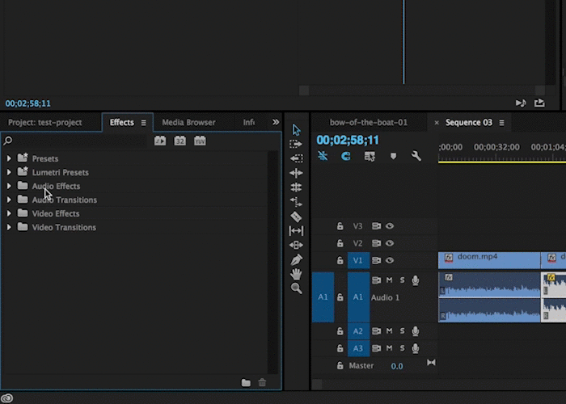
Task: Target the A2 audio track
Action: 358,330
